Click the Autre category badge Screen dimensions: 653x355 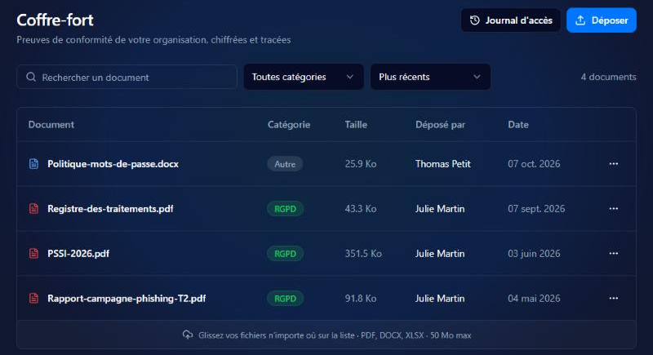click(x=285, y=164)
